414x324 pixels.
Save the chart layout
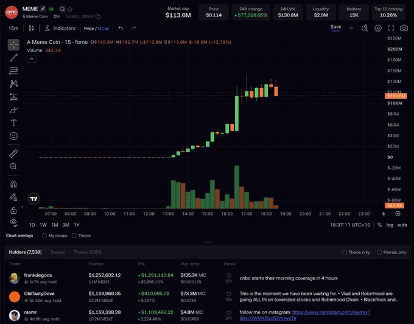(x=335, y=28)
